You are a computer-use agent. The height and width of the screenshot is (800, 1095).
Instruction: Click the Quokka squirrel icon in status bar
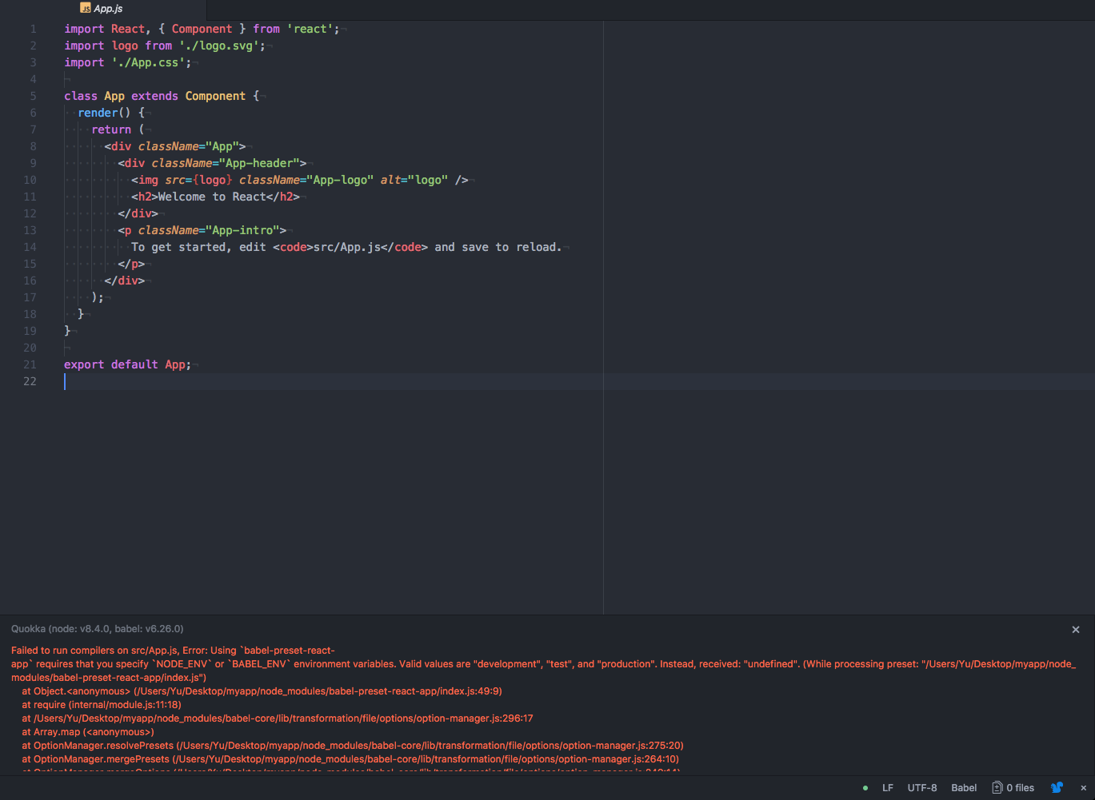[1056, 787]
